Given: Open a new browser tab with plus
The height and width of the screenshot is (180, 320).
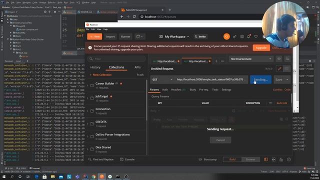Looking at the screenshot, I should [x=170, y=10].
